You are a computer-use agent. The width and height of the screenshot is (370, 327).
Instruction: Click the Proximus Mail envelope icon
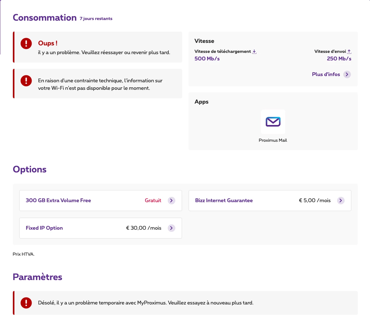click(273, 122)
